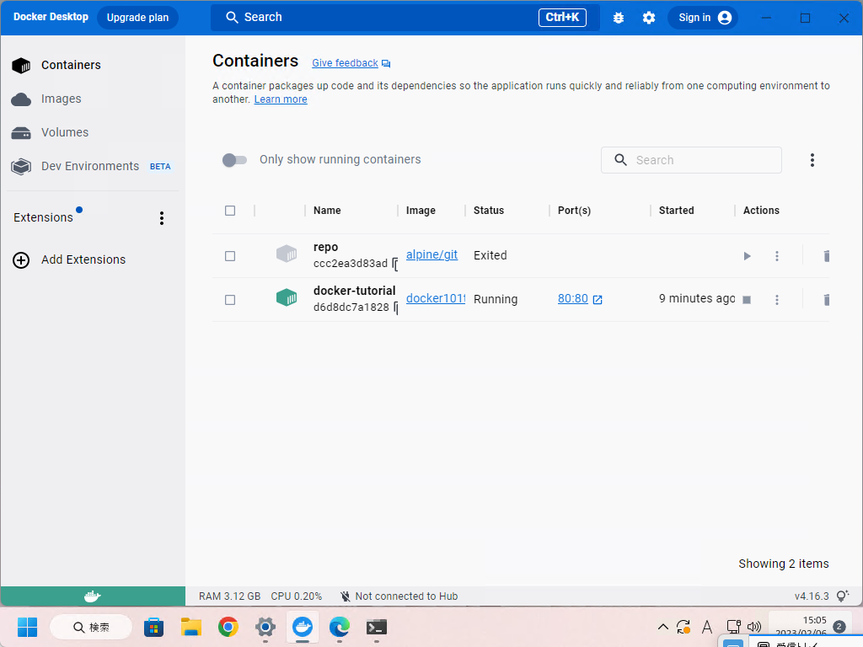Check the repo container checkbox
This screenshot has height=647, width=863.
(230, 256)
